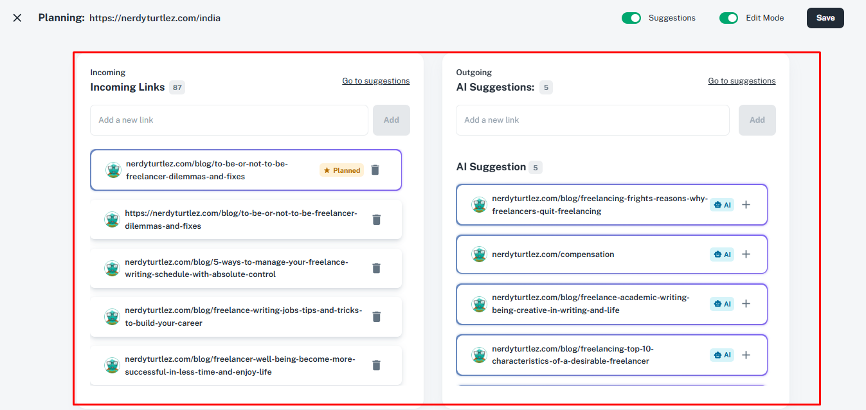
Task: Click the 5 count badge beside AI Suggestion heading
Action: pyautogui.click(x=536, y=168)
